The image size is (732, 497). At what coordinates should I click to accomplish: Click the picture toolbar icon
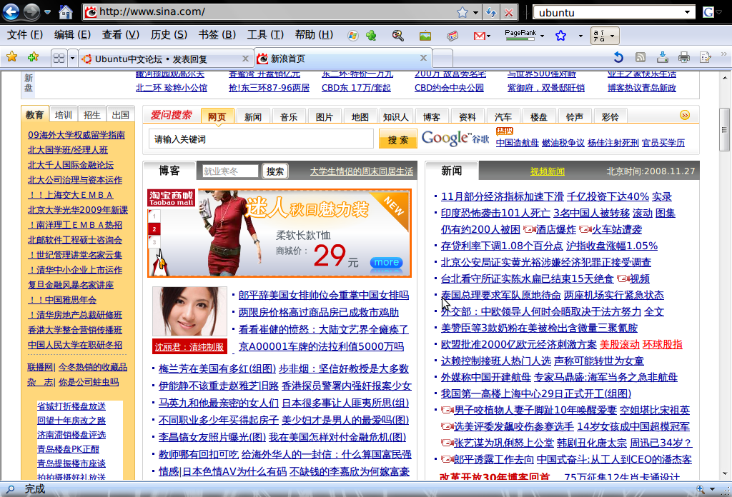(x=425, y=36)
